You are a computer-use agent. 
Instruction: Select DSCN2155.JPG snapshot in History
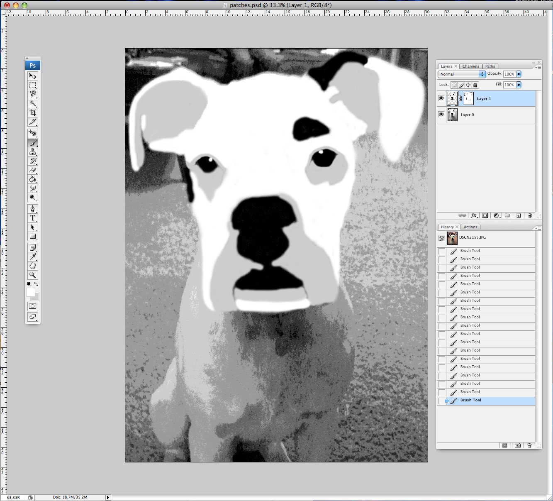(486, 238)
